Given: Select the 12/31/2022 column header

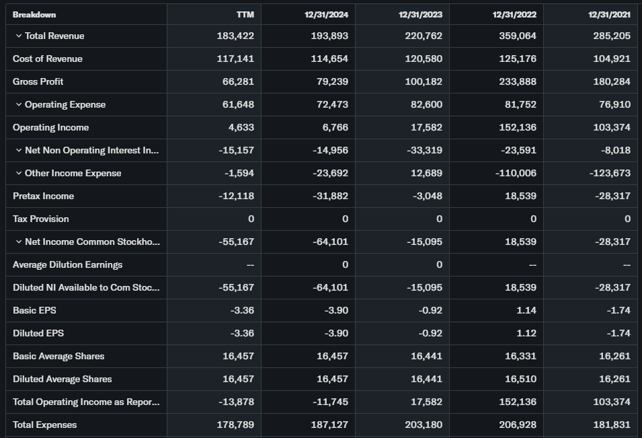Looking at the screenshot, I should 515,15.
